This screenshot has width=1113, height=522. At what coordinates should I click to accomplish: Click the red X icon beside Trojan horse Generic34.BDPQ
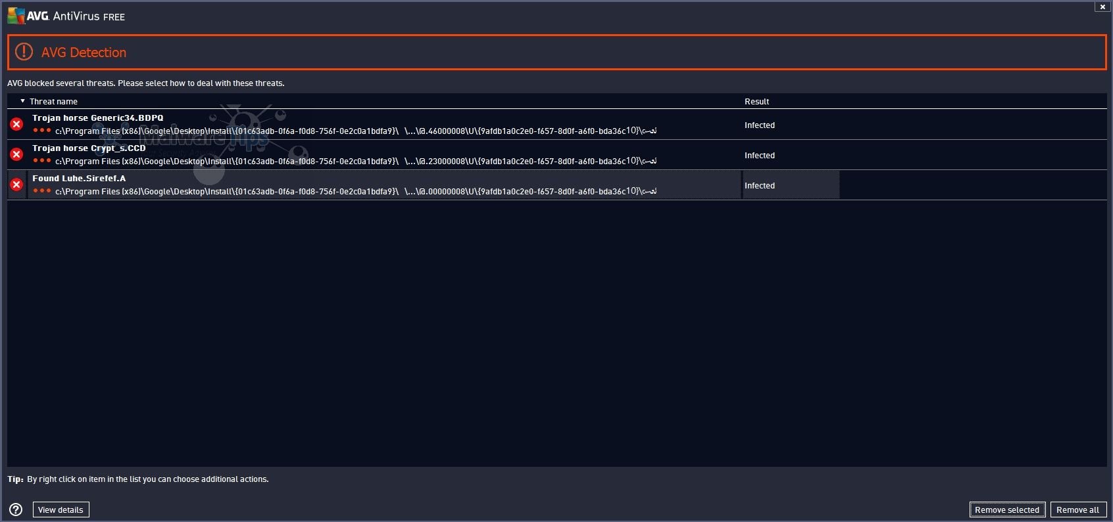tap(17, 124)
